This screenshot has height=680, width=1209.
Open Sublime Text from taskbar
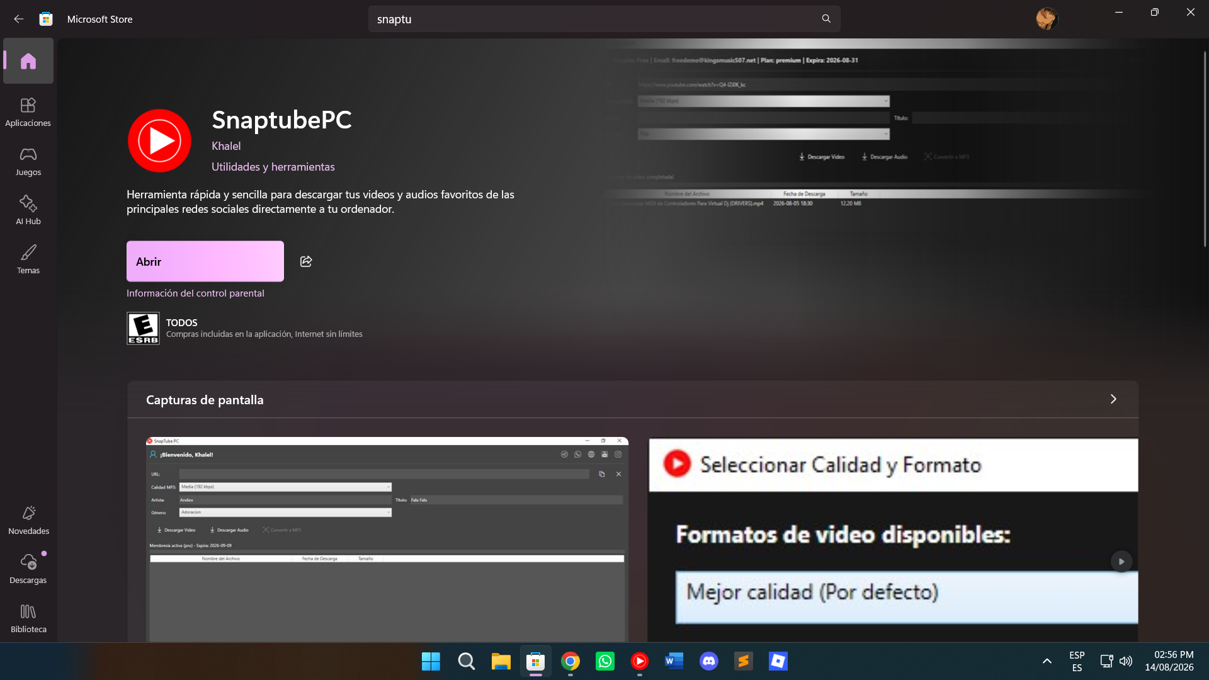(744, 661)
